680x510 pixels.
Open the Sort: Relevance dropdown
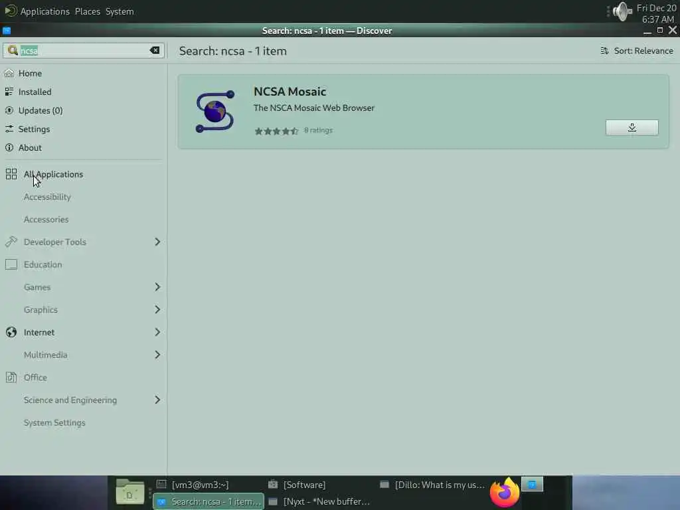[x=637, y=50]
